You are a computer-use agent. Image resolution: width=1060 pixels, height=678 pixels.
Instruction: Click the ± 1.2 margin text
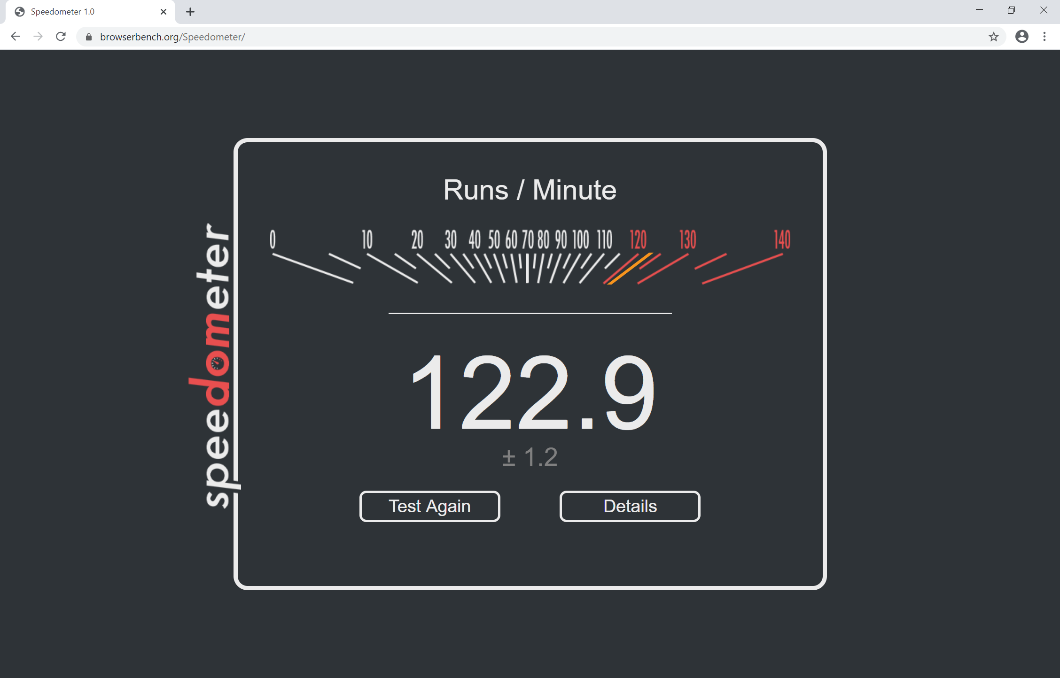pos(530,457)
